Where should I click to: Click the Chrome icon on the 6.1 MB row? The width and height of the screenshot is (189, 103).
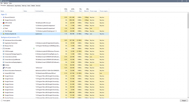coord(4,76)
